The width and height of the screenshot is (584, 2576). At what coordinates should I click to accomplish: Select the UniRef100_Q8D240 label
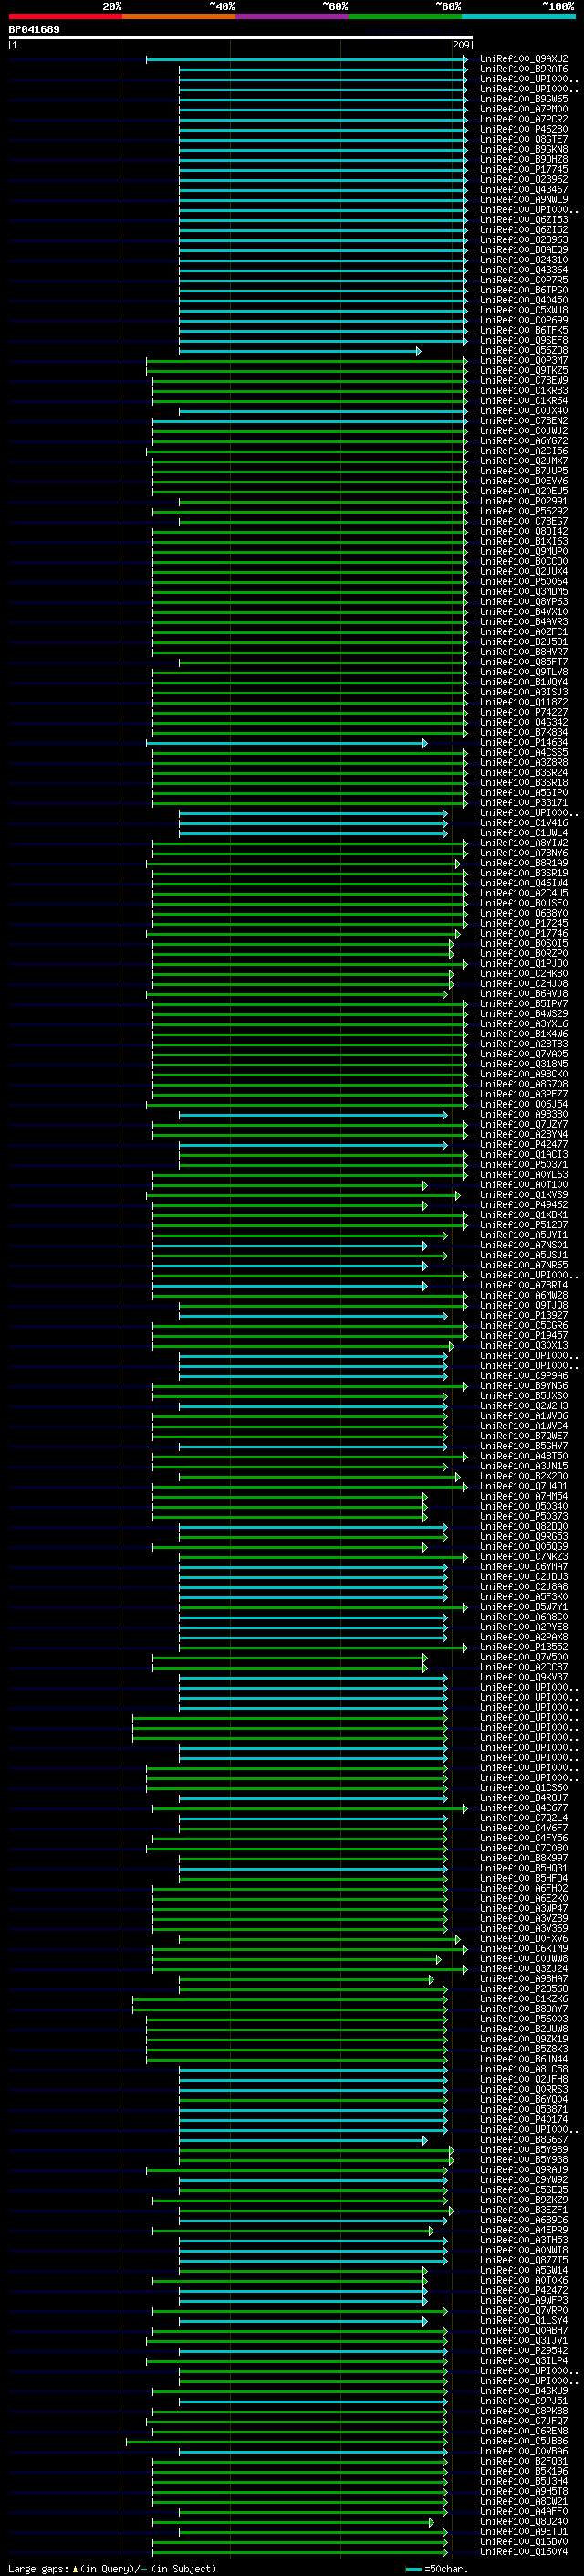click(x=524, y=2521)
